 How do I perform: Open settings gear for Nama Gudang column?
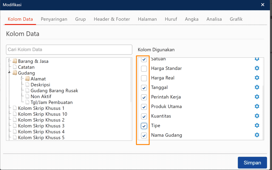257,135
